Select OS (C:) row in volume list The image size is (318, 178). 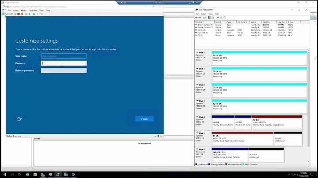pyautogui.click(x=244, y=35)
